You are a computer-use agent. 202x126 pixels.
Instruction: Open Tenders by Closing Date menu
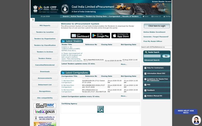point(96,17)
